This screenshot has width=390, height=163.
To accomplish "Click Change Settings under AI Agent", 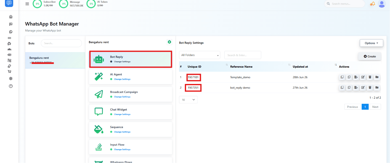I will tap(122, 79).
